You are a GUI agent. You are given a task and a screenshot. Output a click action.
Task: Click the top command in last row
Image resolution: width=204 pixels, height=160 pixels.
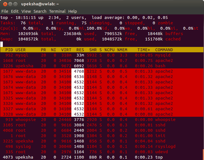click(159, 157)
